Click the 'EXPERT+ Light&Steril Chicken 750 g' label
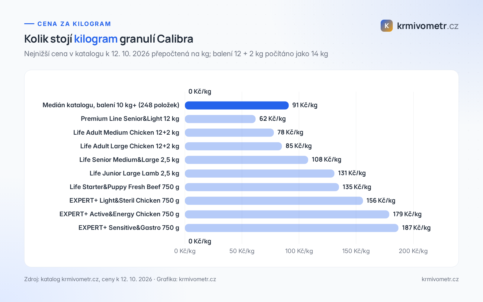483x302 pixels. coord(124,201)
